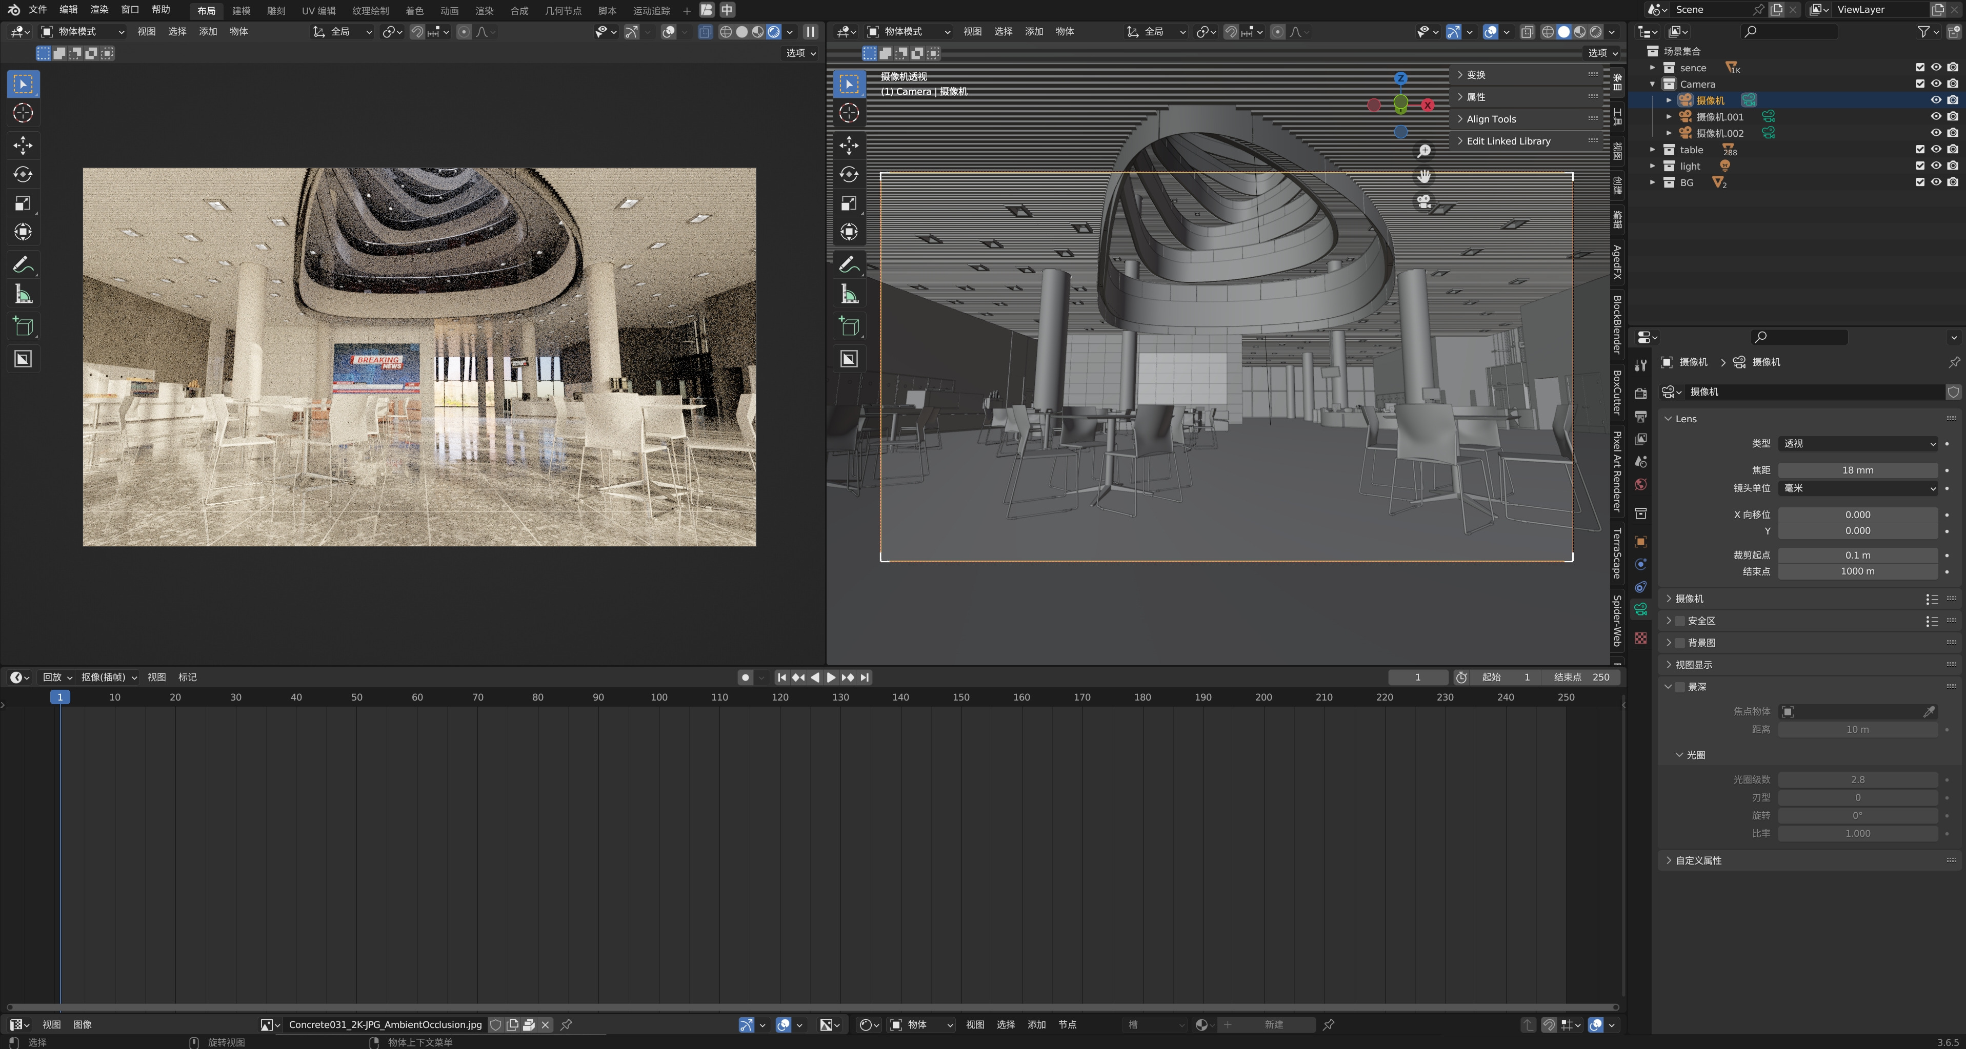Screen dimensions: 1966x1049
Task: Open the 镜头单位 lens unit dropdown
Action: (x=1858, y=488)
